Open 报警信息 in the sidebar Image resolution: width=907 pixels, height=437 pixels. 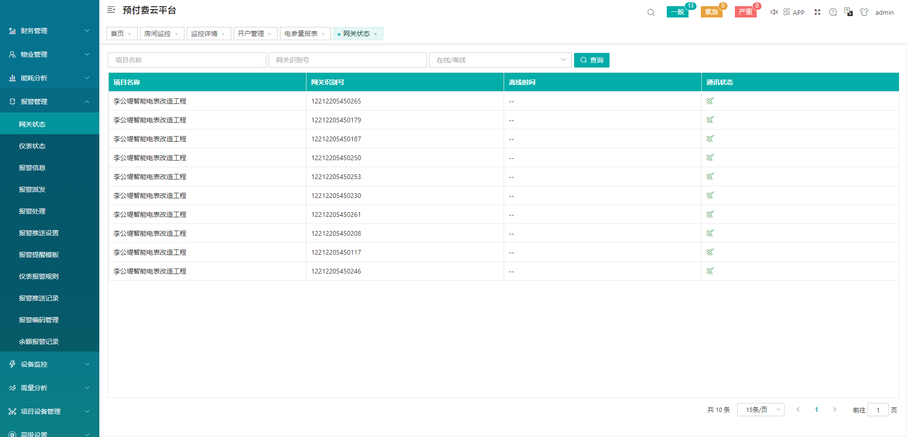pos(50,168)
